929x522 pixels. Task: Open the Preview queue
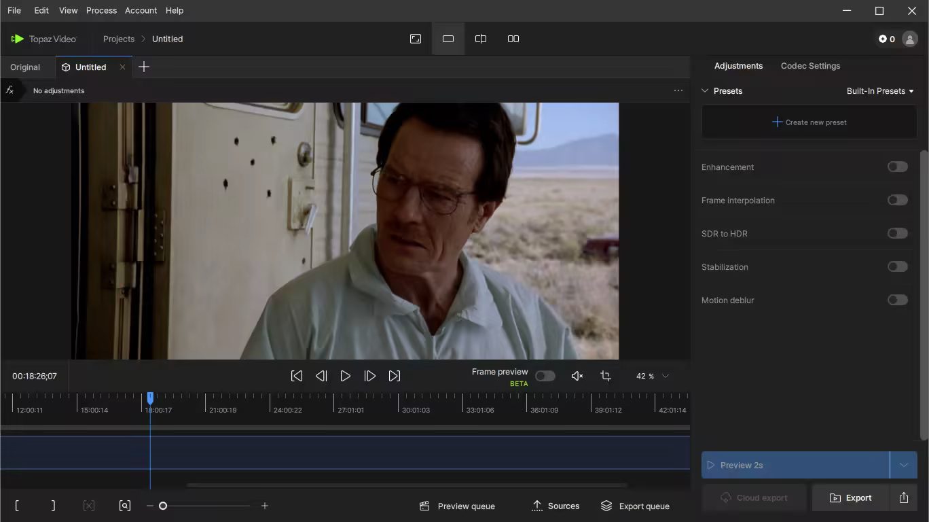pos(456,506)
